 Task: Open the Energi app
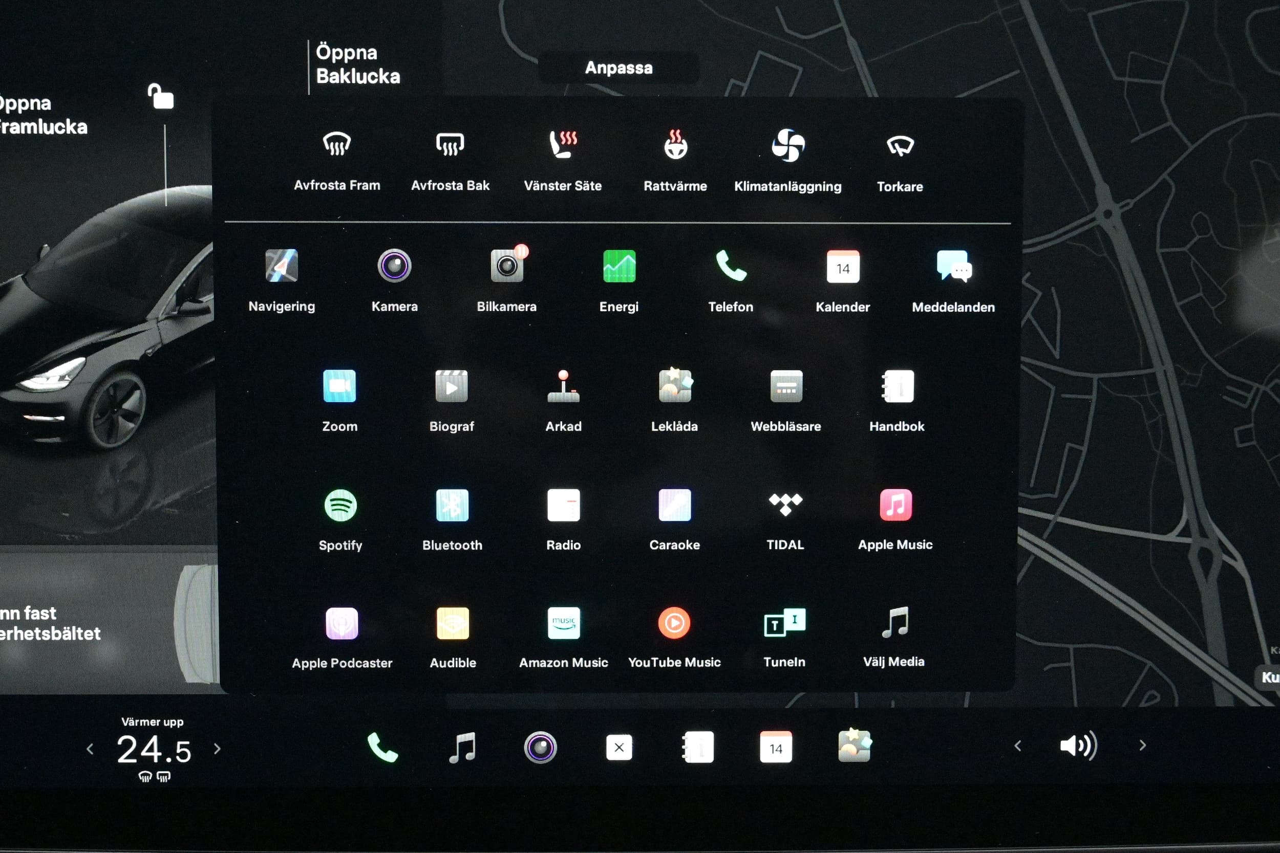click(619, 266)
